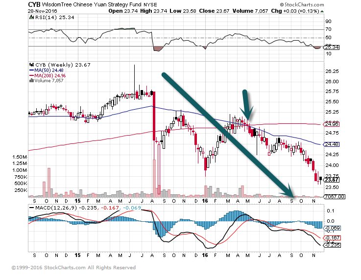
Task: Click the High 23.74 value
Action: click(x=154, y=11)
